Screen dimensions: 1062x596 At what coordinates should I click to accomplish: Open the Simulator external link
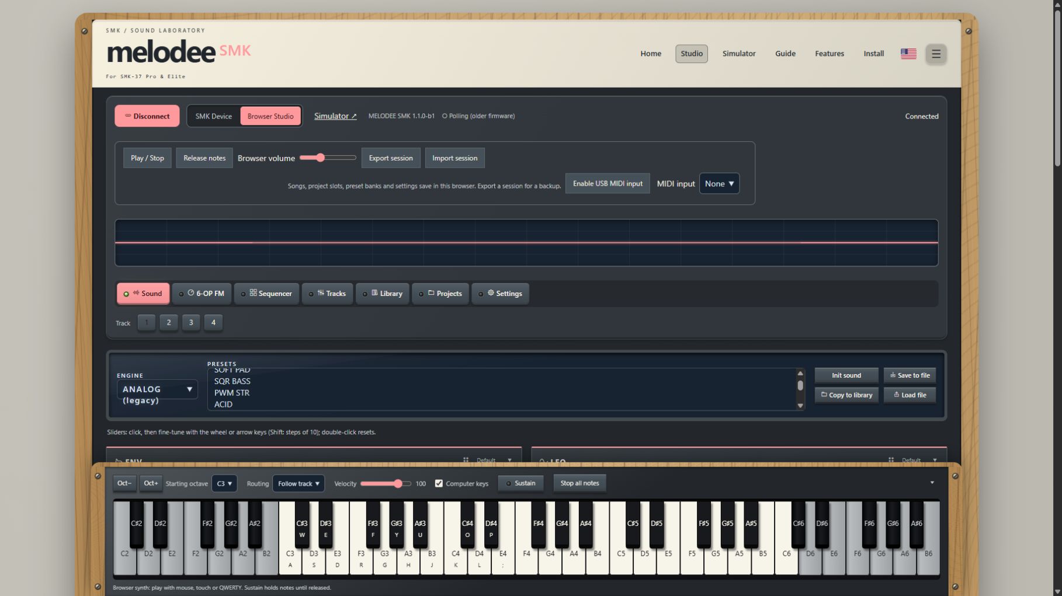(335, 116)
